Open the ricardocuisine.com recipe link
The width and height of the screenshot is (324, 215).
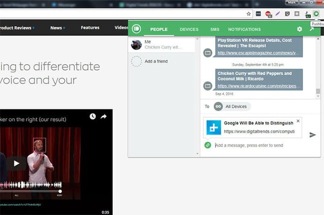[x=259, y=86]
